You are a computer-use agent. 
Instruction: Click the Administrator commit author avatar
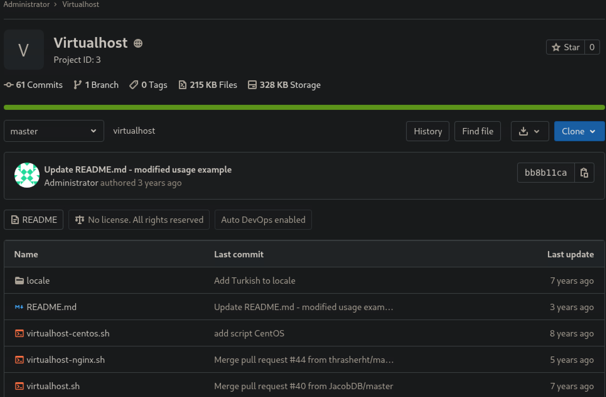click(x=27, y=175)
